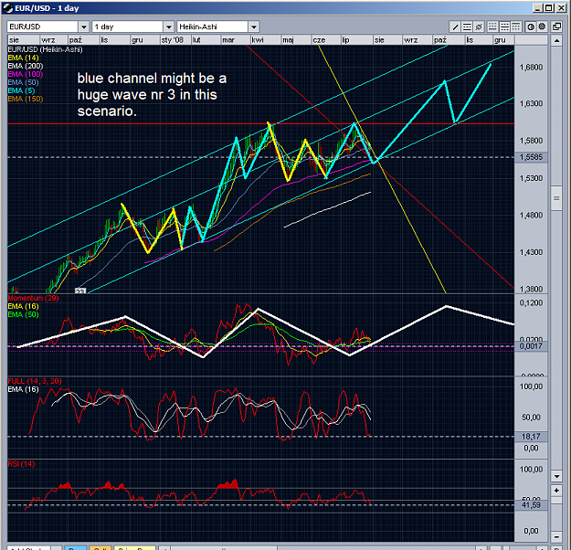Open the EUR/USD symbol dropdown arrow
Viewport: 571px width, 550px height.
click(84, 26)
